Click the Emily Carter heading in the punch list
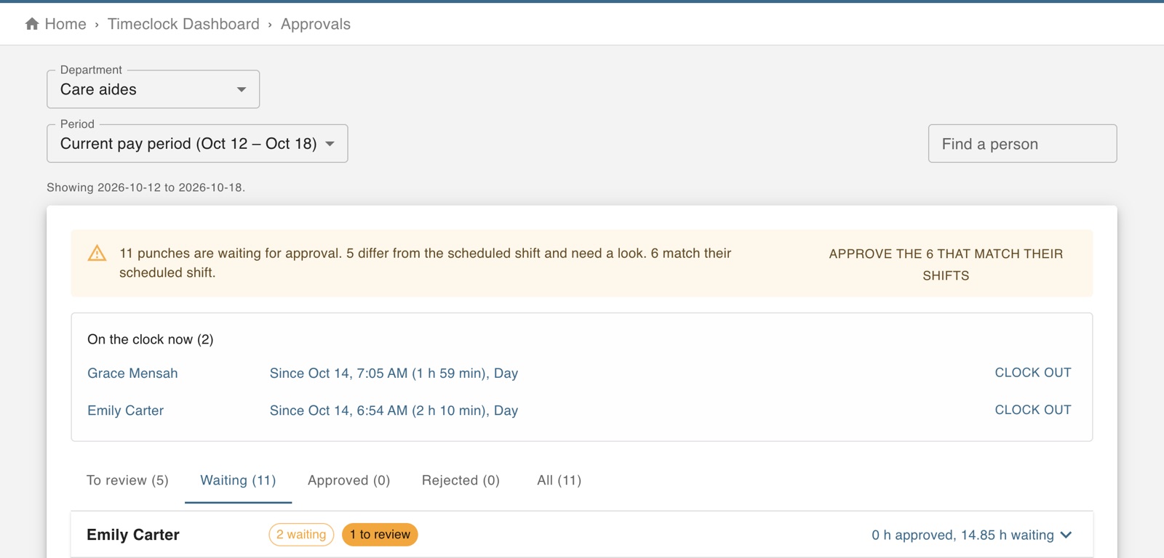 click(x=133, y=535)
